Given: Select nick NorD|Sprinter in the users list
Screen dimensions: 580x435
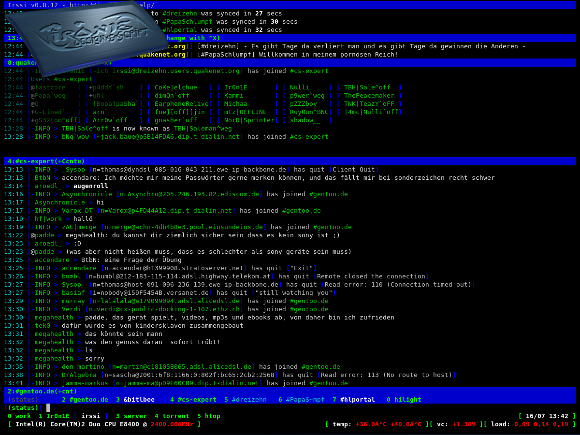Looking at the screenshot, I should tap(249, 120).
